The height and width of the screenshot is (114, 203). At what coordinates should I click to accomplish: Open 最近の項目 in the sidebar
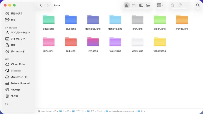pos(14,14)
